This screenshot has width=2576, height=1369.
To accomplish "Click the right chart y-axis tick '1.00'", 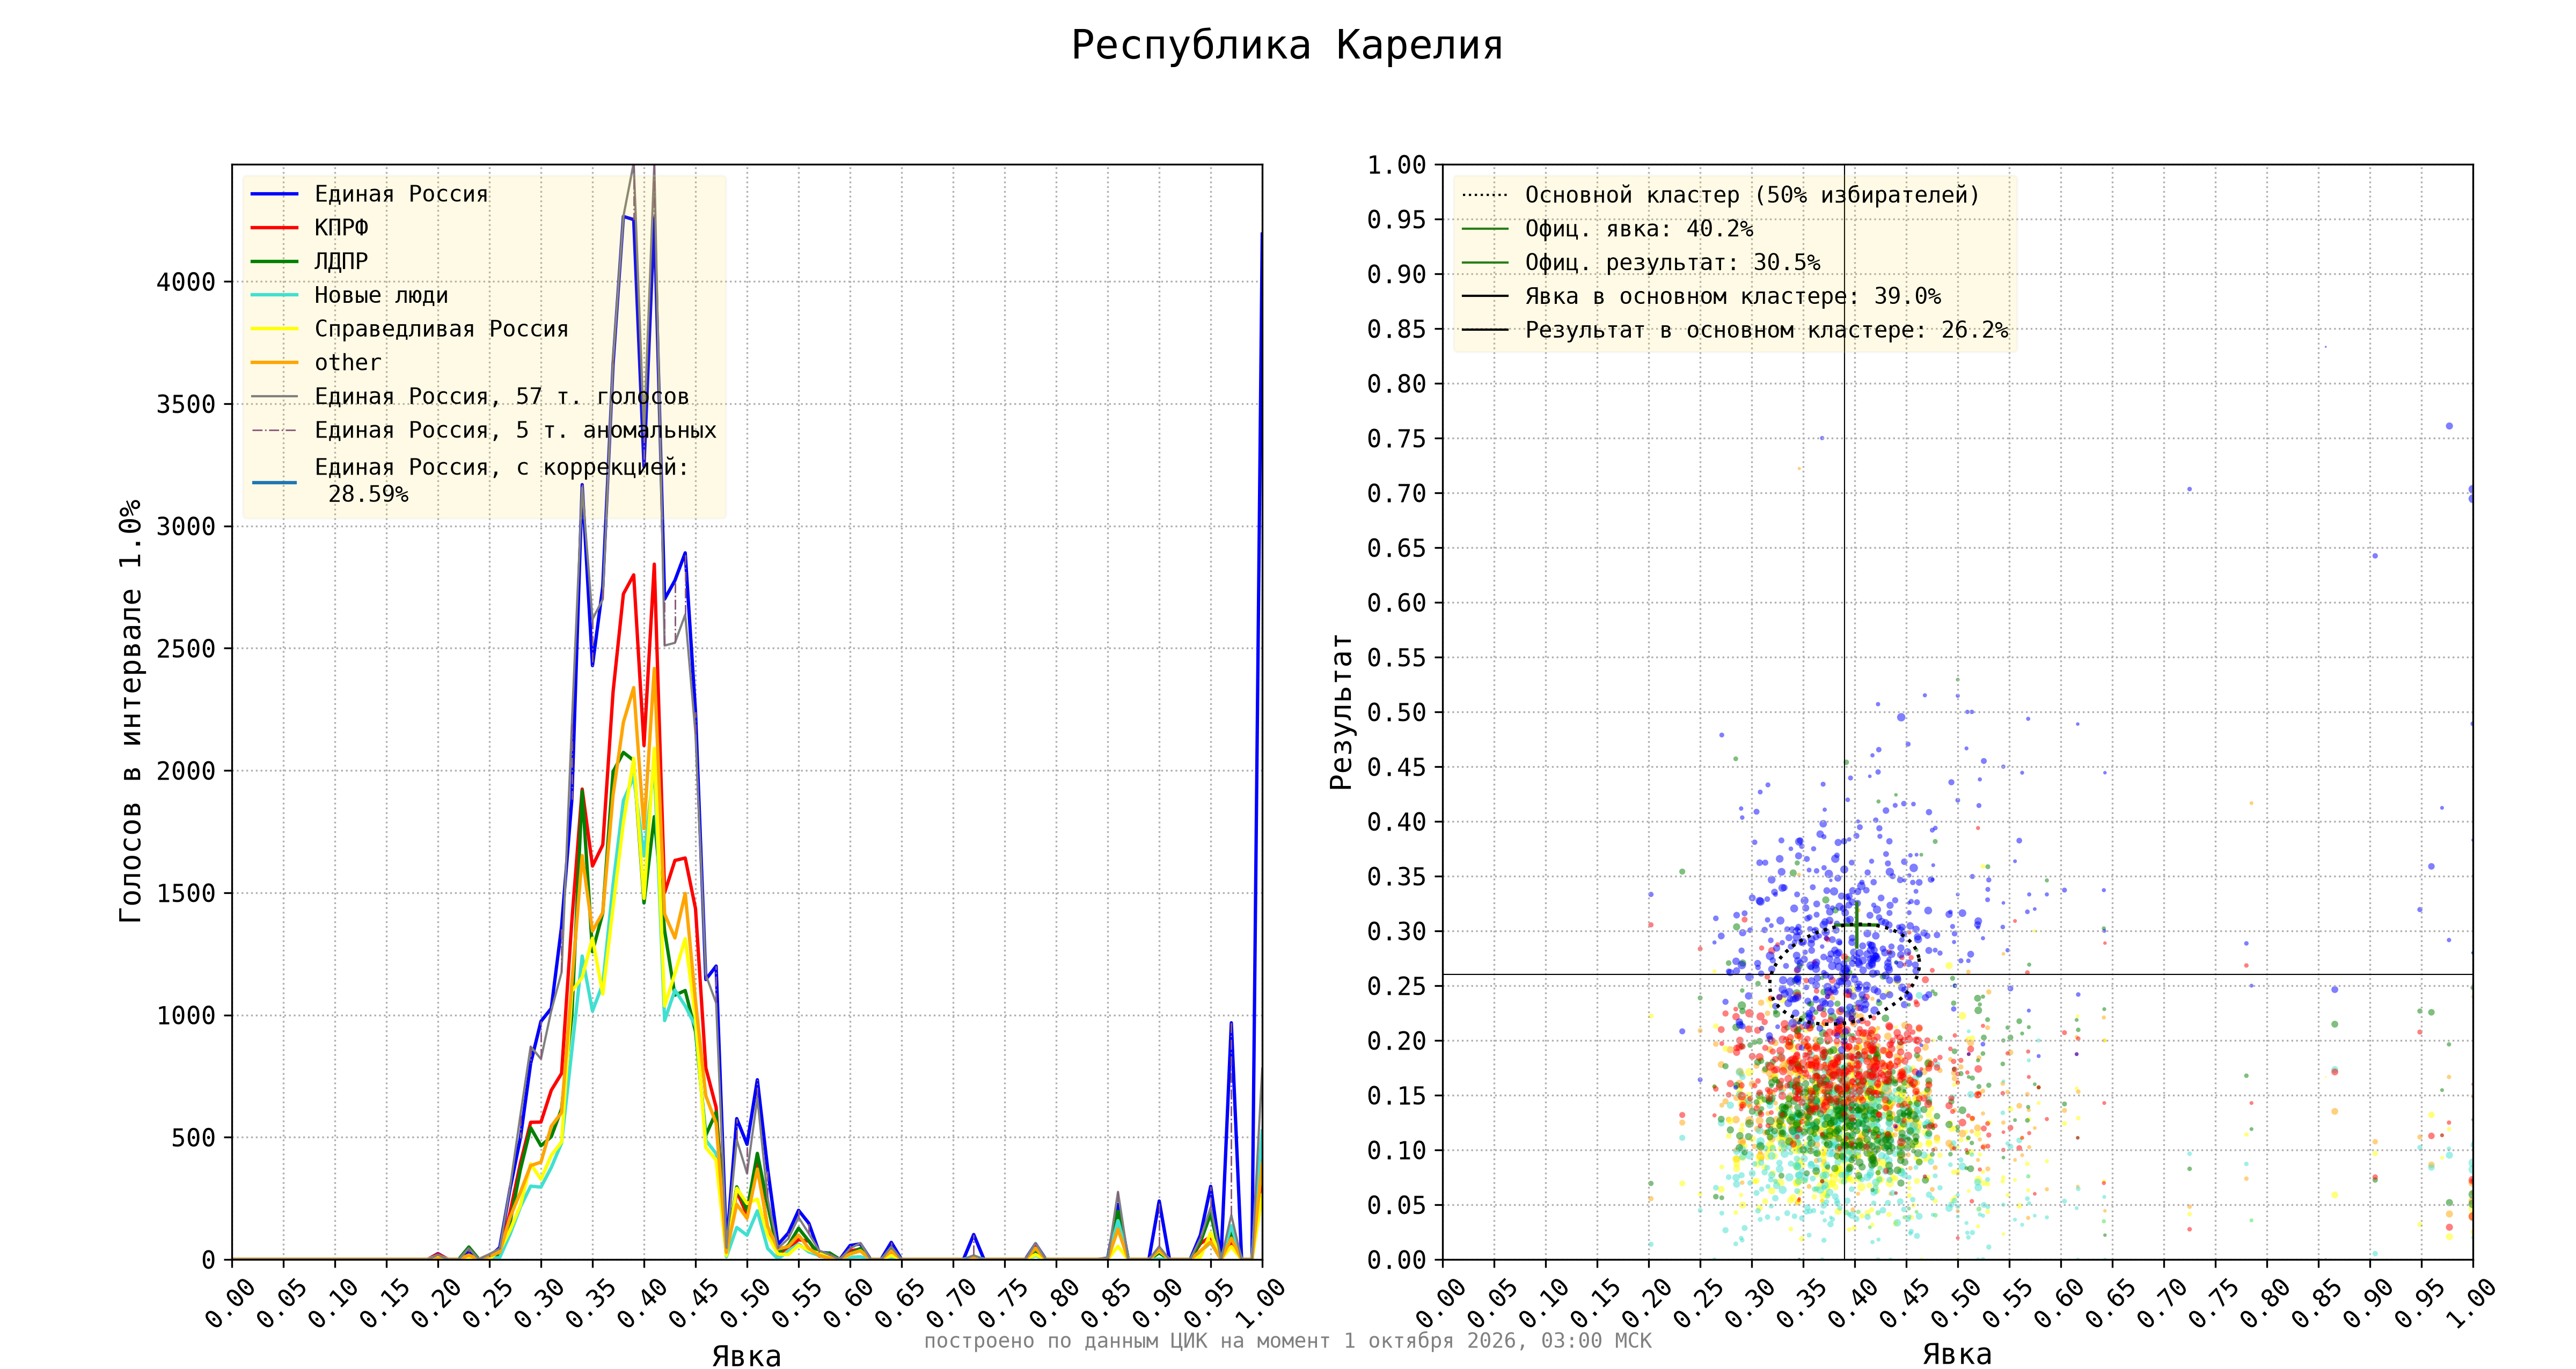I will (1397, 165).
